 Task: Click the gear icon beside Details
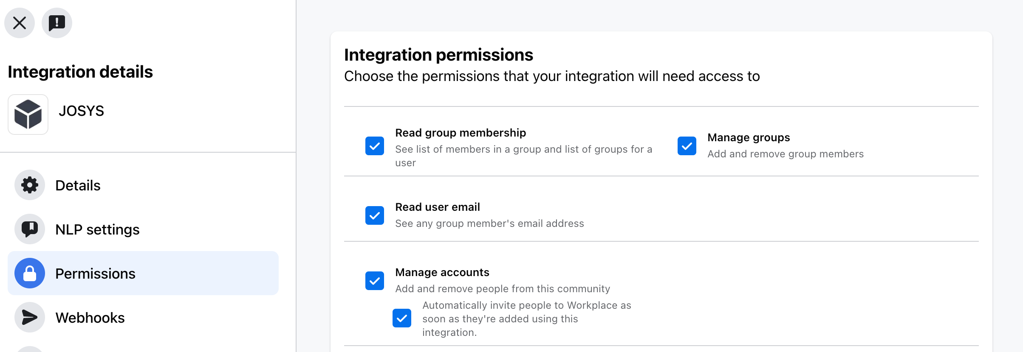point(30,185)
